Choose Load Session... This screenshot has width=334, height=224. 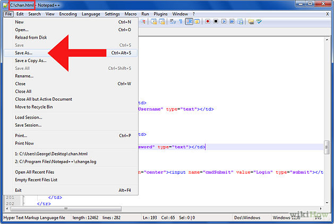pos(71,118)
